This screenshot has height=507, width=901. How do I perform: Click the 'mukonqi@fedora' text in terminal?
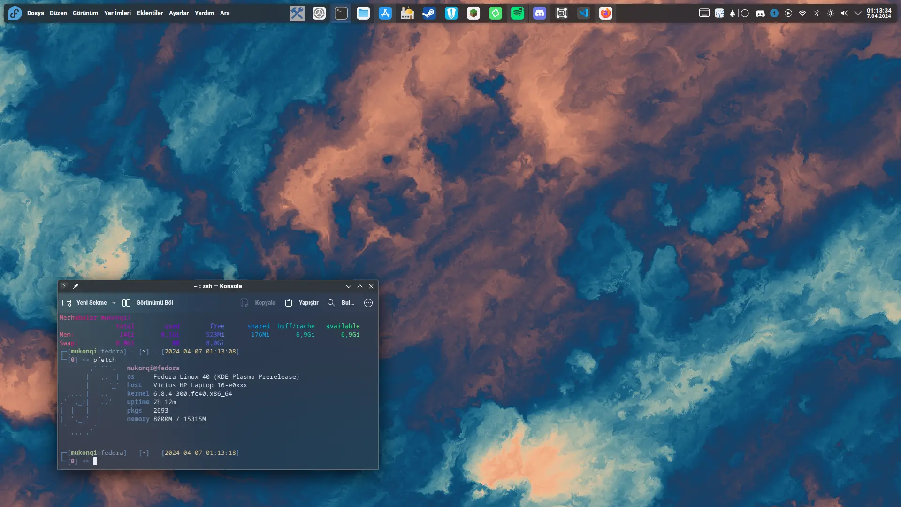(x=153, y=369)
